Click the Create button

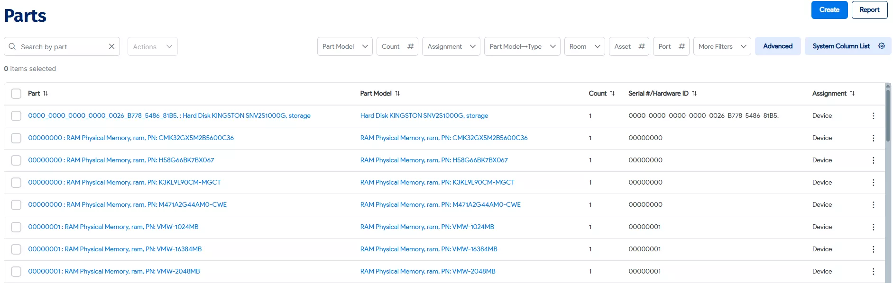tap(829, 10)
